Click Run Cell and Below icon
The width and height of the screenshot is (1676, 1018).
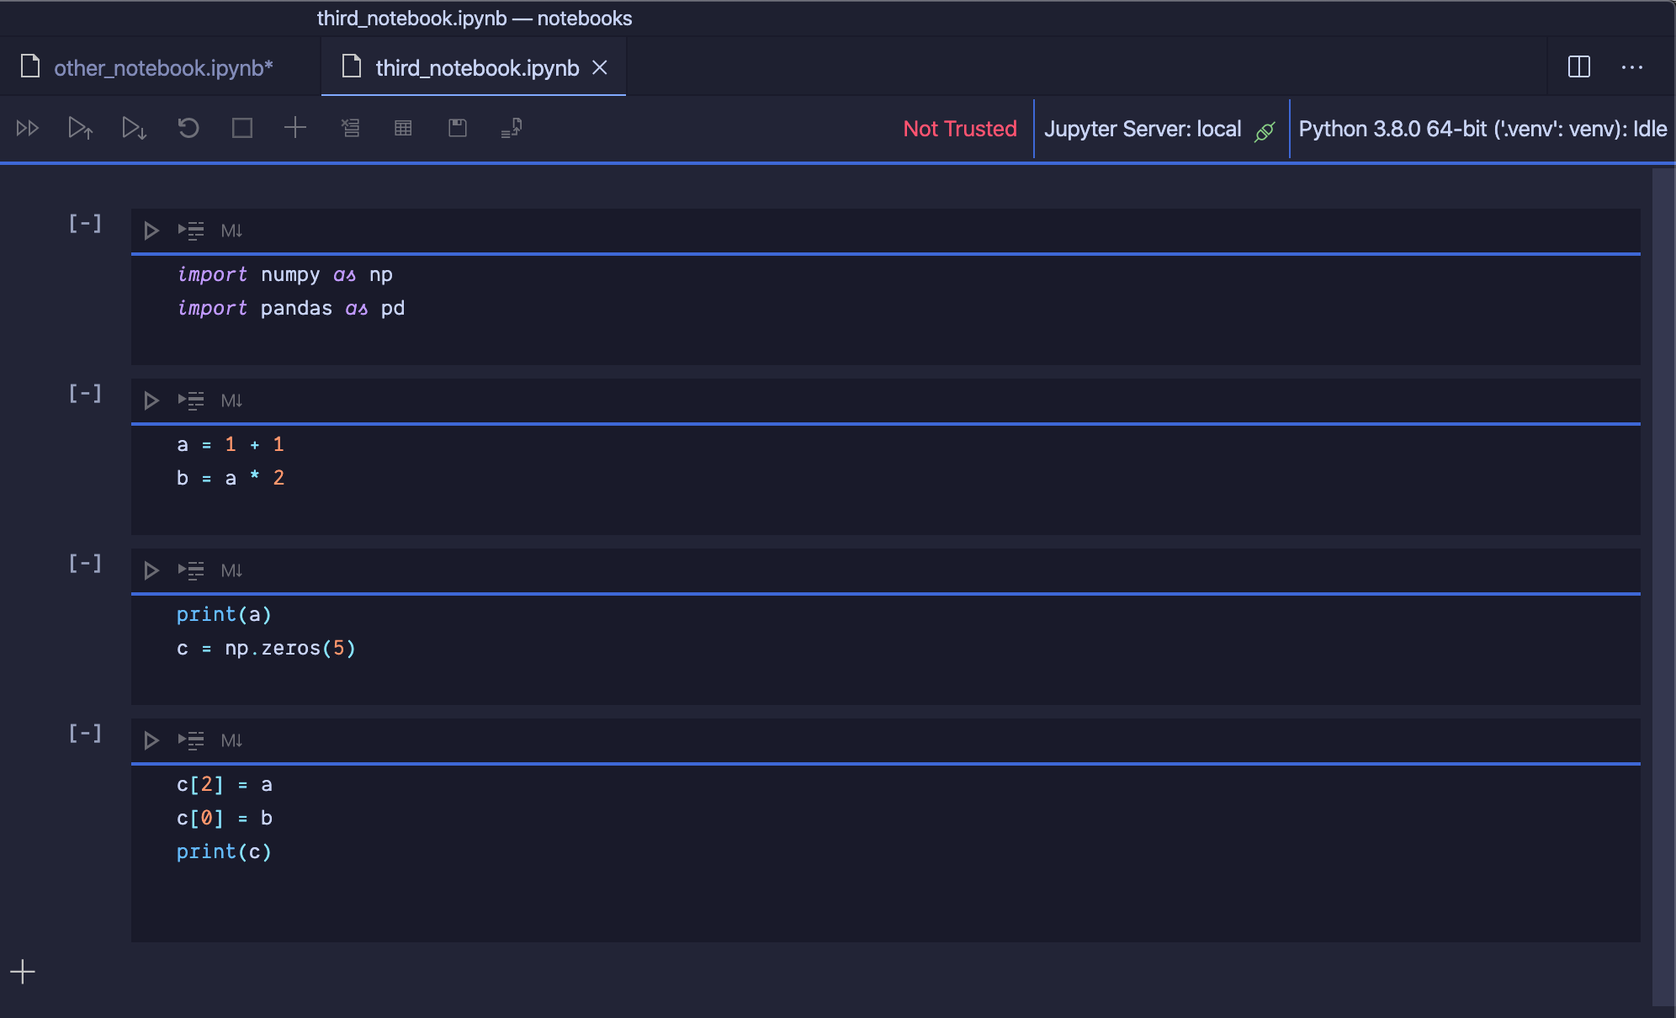tap(134, 128)
